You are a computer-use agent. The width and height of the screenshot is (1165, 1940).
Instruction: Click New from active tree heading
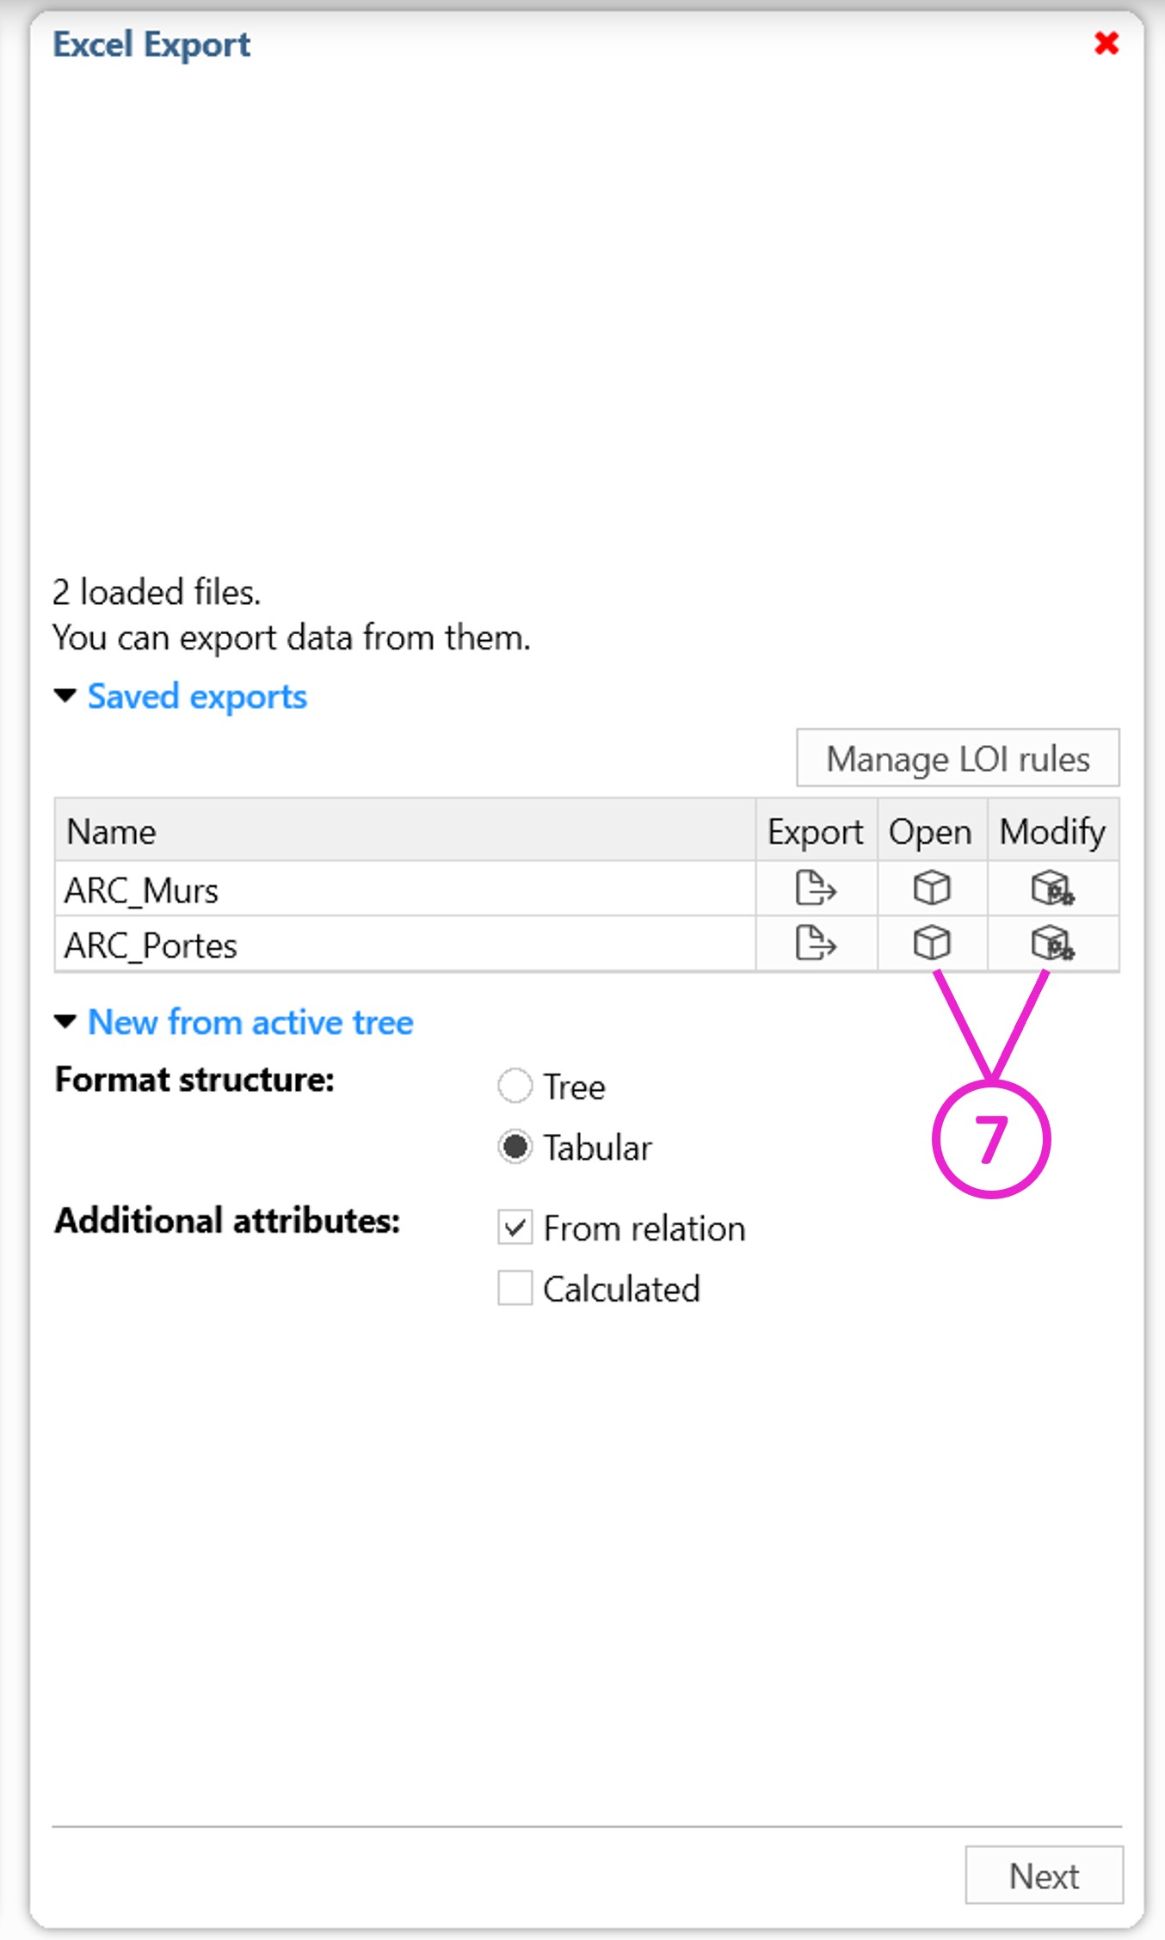[x=250, y=1023]
